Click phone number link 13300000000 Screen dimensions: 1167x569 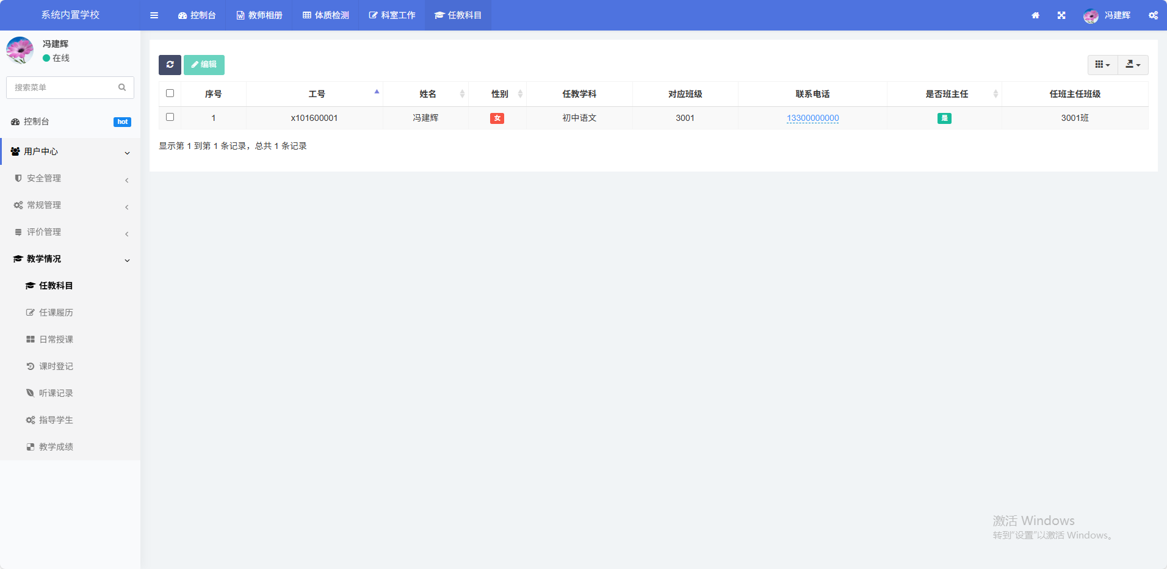812,118
